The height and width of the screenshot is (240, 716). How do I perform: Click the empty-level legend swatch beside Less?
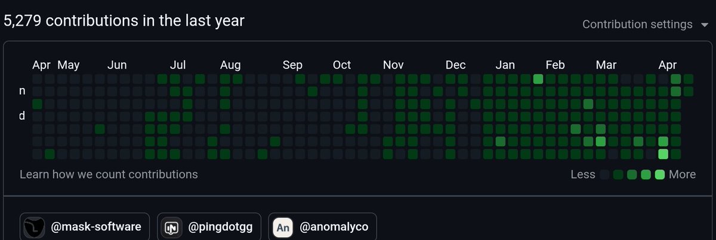tap(605, 174)
